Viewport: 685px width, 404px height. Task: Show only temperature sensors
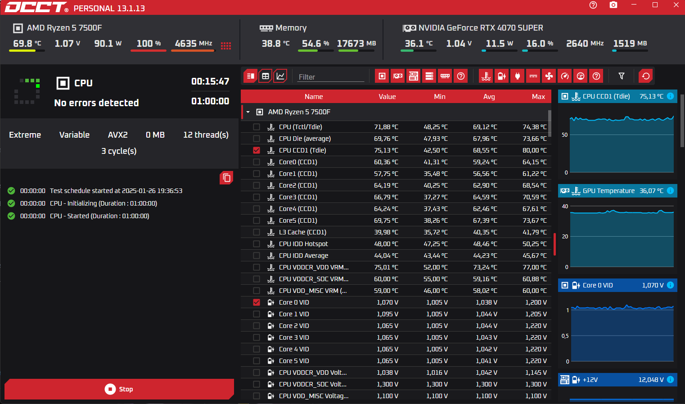486,76
